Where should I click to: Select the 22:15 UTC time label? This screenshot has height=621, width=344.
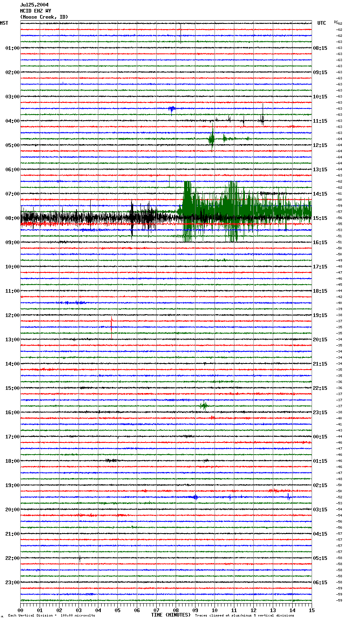tap(320, 388)
